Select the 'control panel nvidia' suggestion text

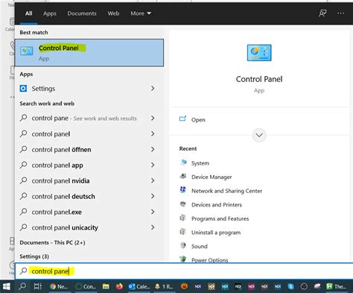click(60, 181)
